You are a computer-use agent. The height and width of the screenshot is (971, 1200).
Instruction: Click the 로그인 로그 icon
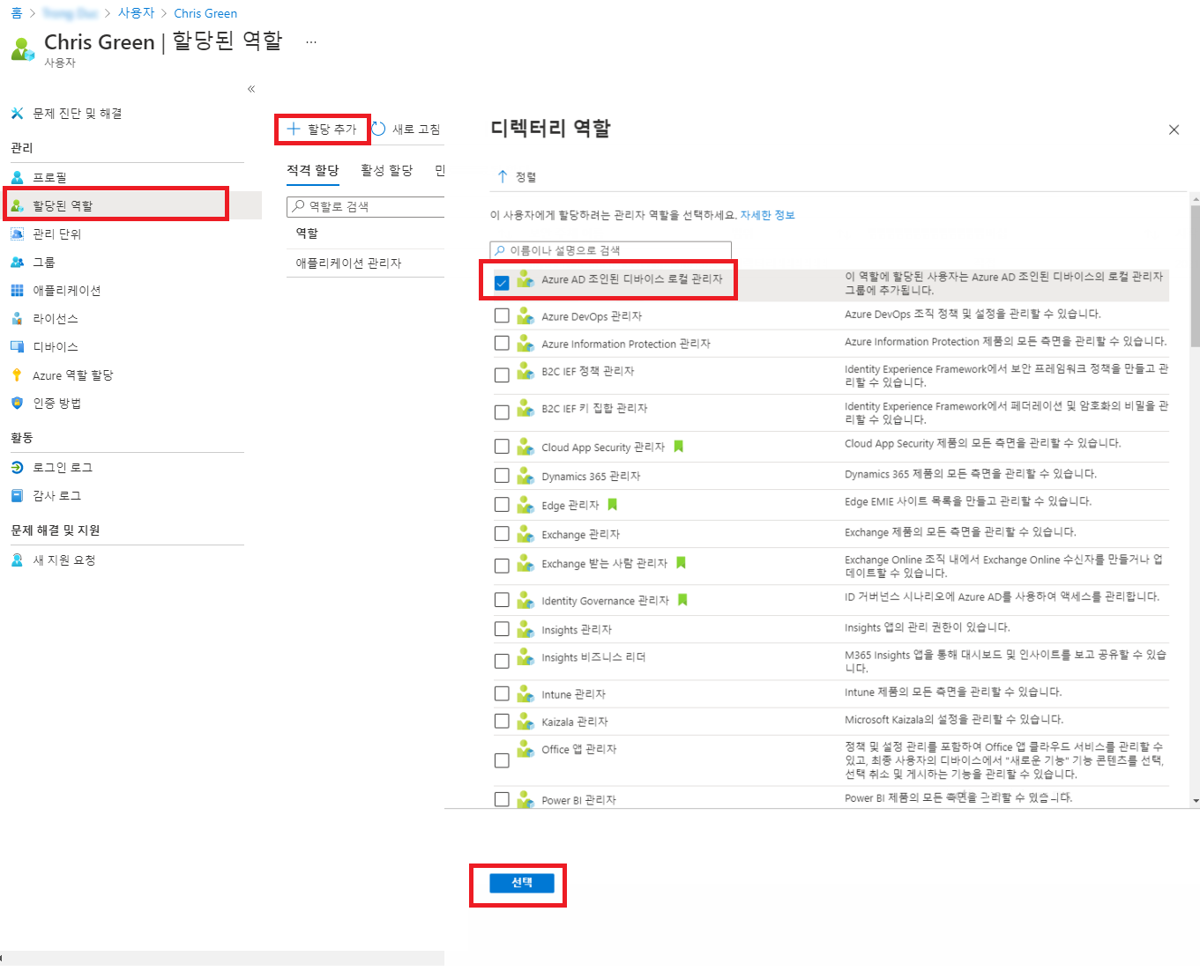click(x=17, y=467)
